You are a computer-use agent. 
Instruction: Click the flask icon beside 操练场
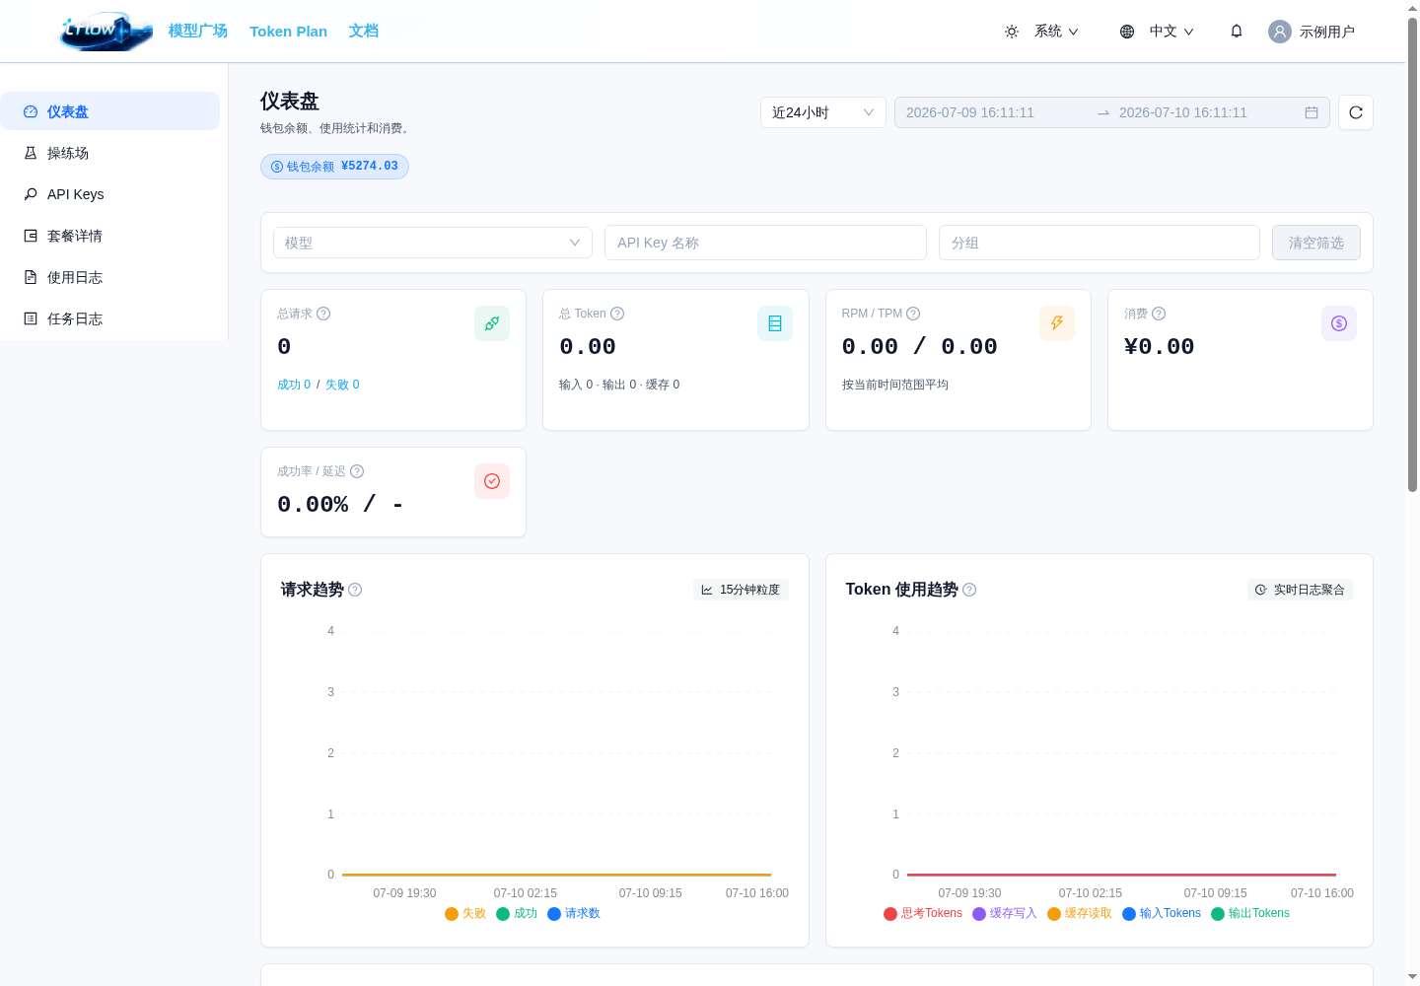point(31,153)
